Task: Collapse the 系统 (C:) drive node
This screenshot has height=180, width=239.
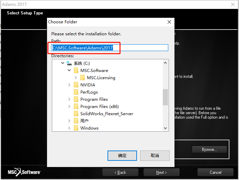Action: (x=62, y=63)
